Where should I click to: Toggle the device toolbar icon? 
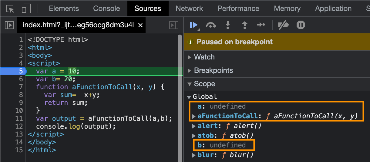[26, 8]
